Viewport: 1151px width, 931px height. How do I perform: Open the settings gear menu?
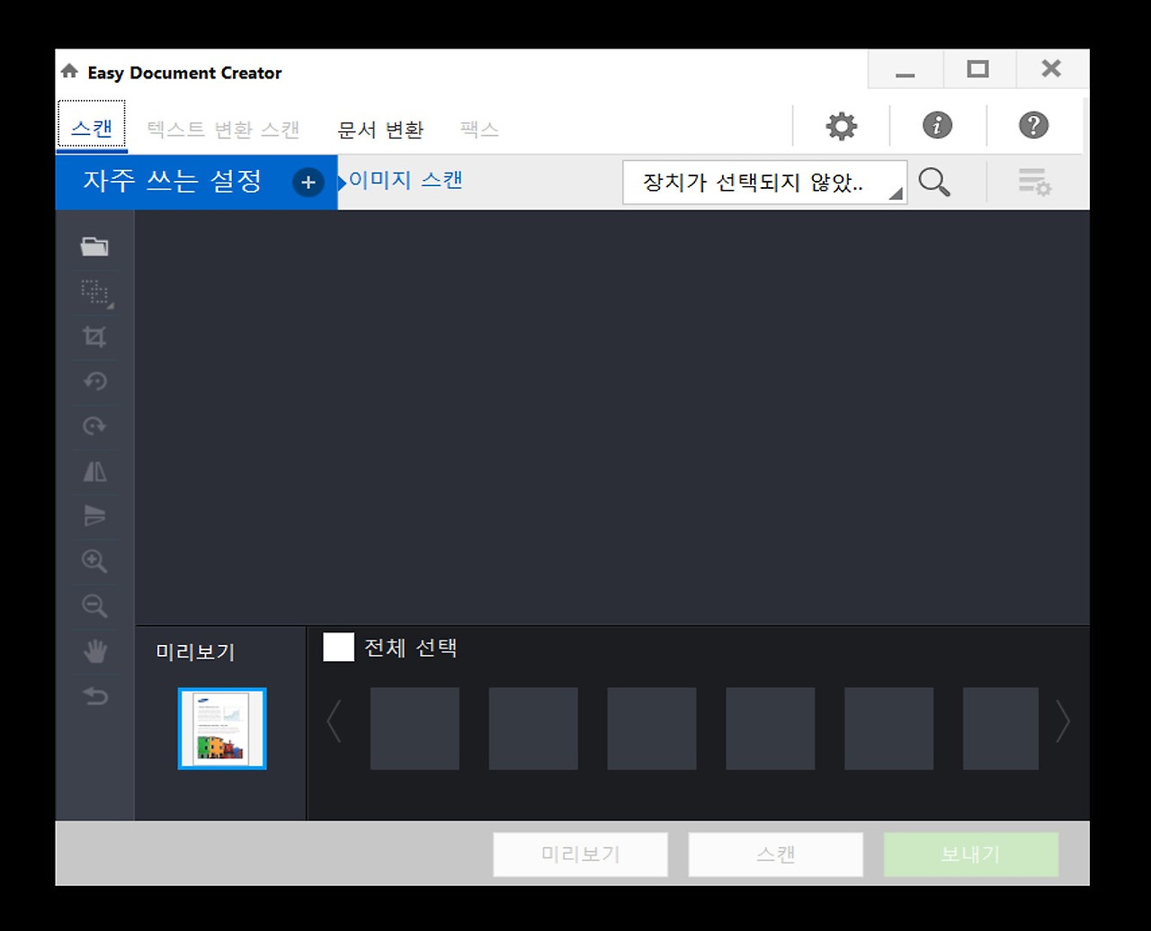pos(840,125)
